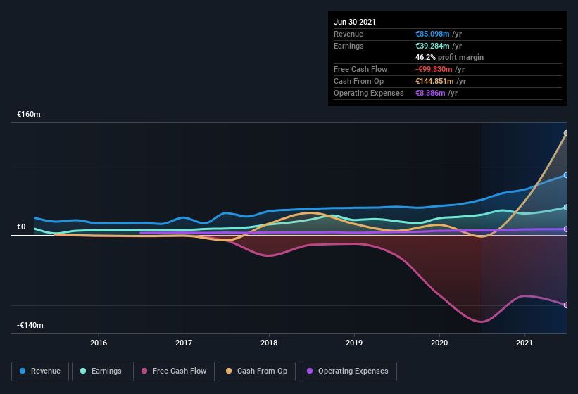
Task: Select the 2016 x-axis label
Action: pos(99,343)
